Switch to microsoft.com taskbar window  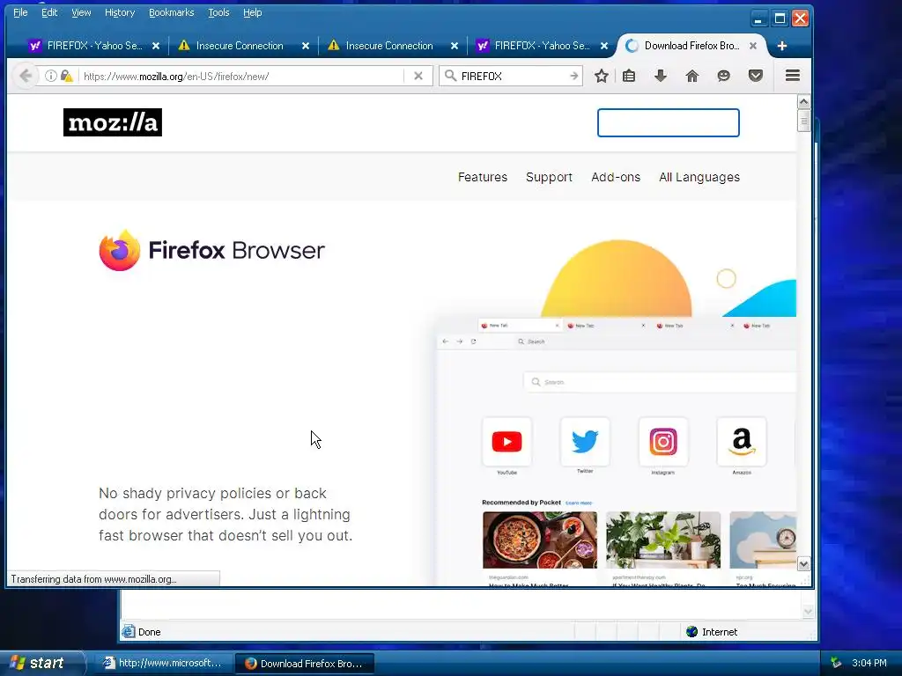(x=163, y=663)
